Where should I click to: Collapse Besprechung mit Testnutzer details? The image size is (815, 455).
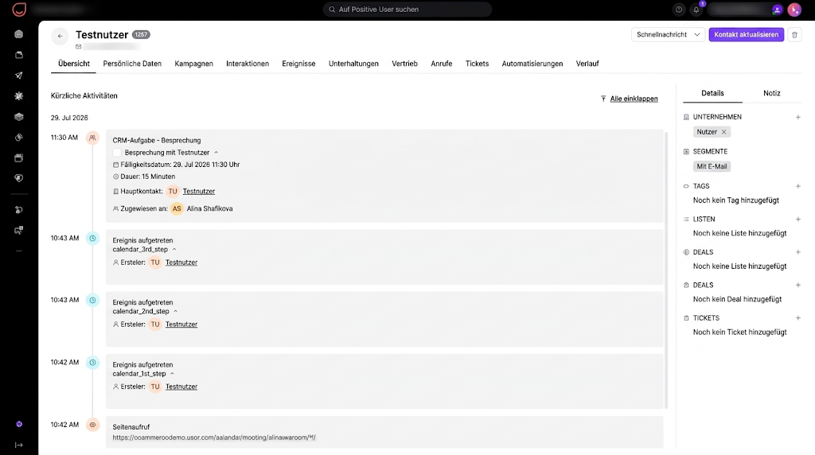(x=216, y=153)
